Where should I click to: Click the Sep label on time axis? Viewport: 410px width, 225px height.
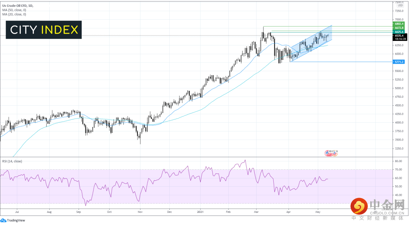79,212
